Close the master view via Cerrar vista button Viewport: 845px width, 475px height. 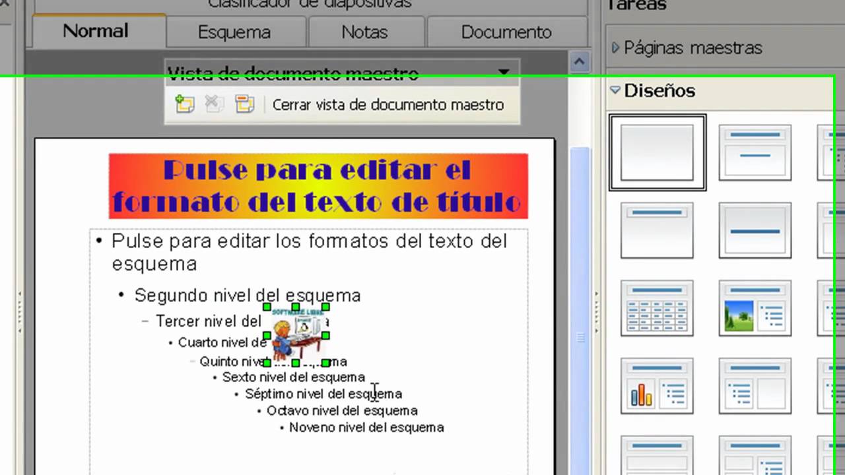click(388, 105)
